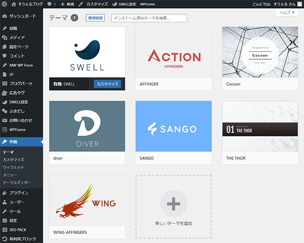Image resolution: width=304 pixels, height=243 pixels.
Task: Click the Dashboard icon in sidebar
Action: click(4, 16)
